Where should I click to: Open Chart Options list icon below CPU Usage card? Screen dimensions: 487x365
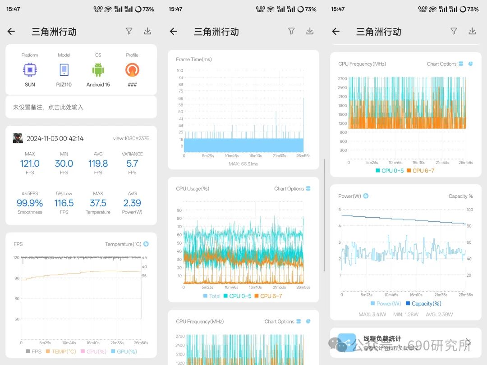pyautogui.click(x=299, y=321)
